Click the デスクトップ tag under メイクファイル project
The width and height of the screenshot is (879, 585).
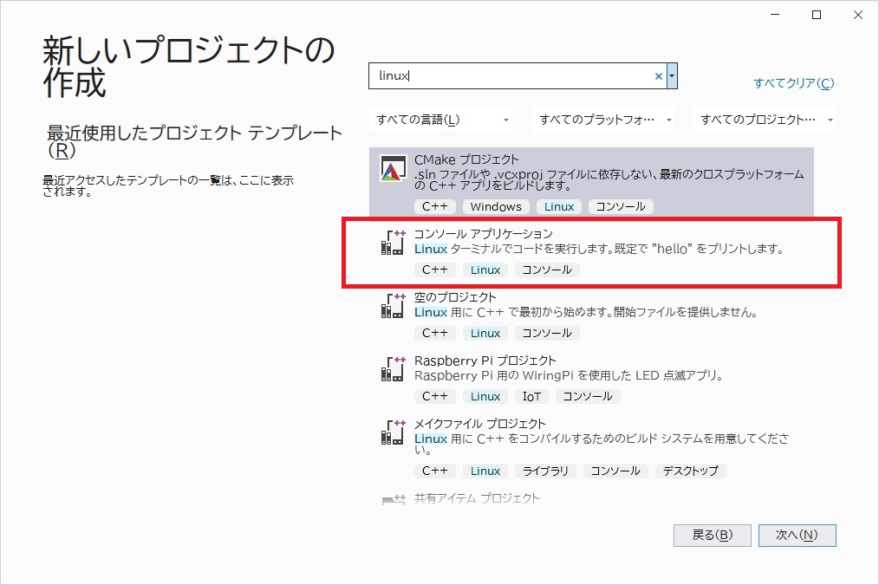[691, 471]
